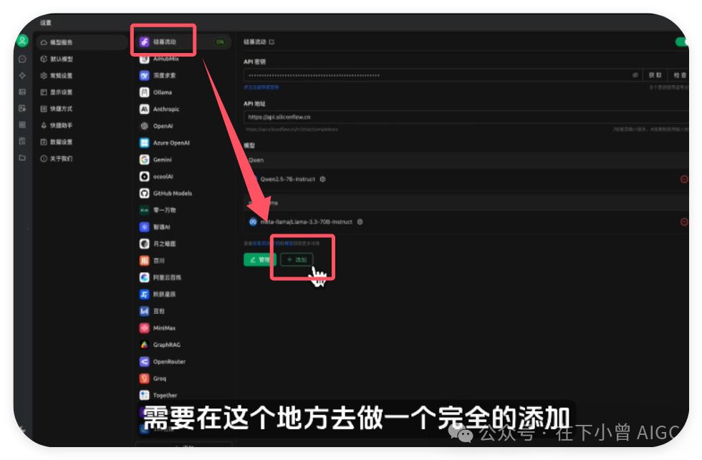702x460 pixels.
Task: Click the blue get-API-key link under the key field
Action: point(261,87)
